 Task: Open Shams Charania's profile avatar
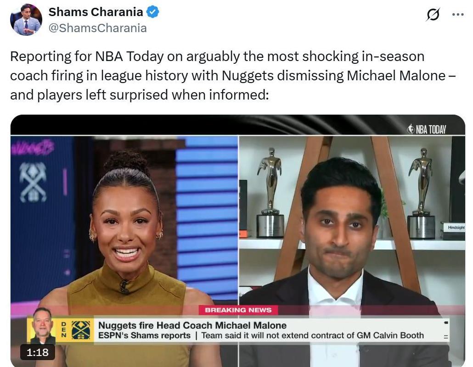(26, 20)
